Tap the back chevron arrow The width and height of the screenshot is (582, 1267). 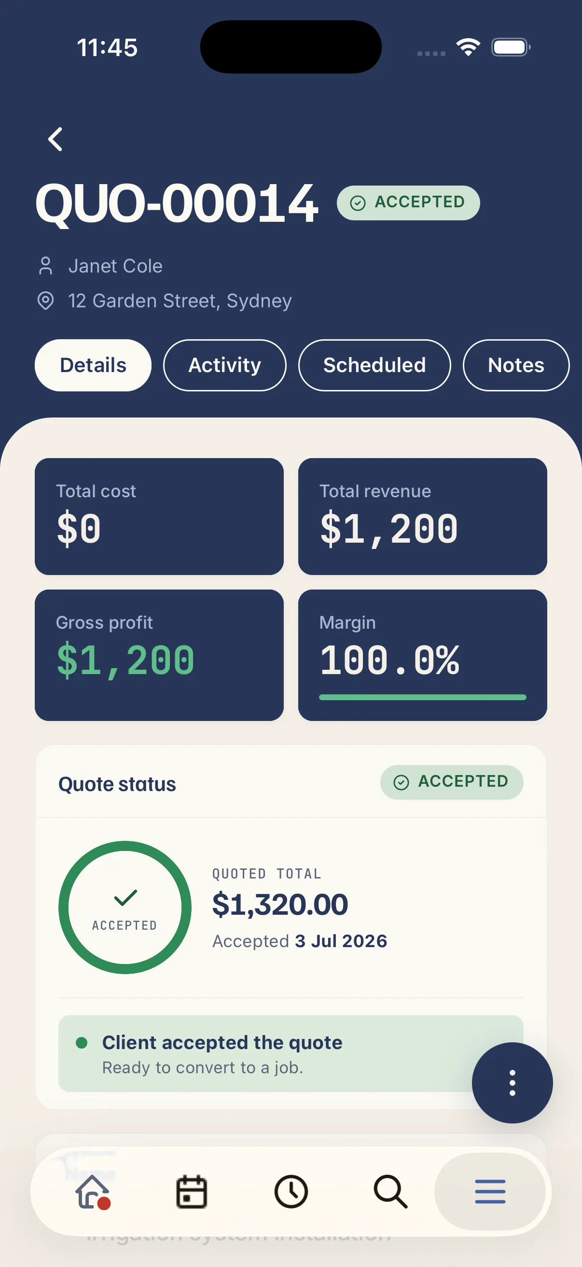click(55, 139)
